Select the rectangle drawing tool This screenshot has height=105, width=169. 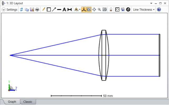(49, 9)
